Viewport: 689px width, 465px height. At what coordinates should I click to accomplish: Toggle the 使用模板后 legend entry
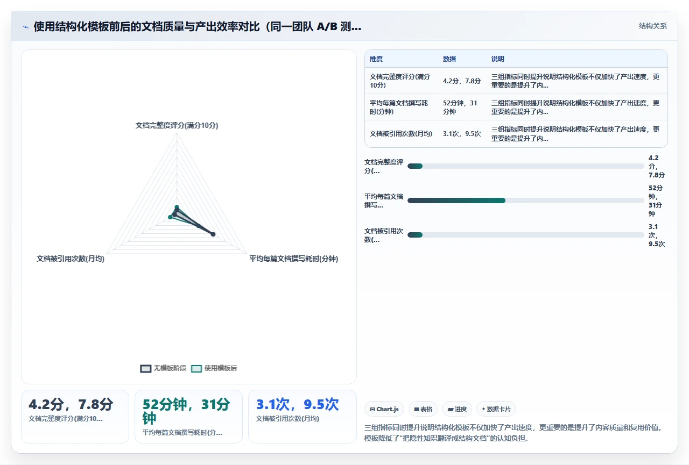[214, 368]
